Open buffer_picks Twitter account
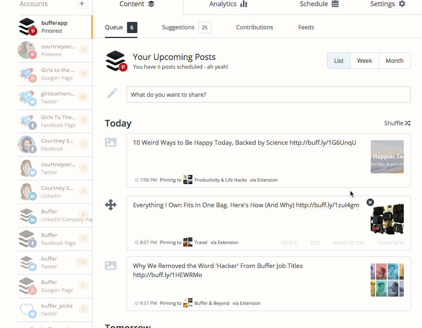Screen dimensions: 422x328 click(x=55, y=310)
